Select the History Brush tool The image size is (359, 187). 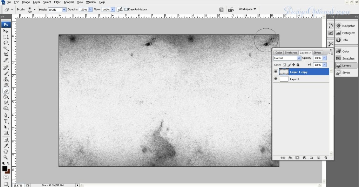click(x=6, y=85)
